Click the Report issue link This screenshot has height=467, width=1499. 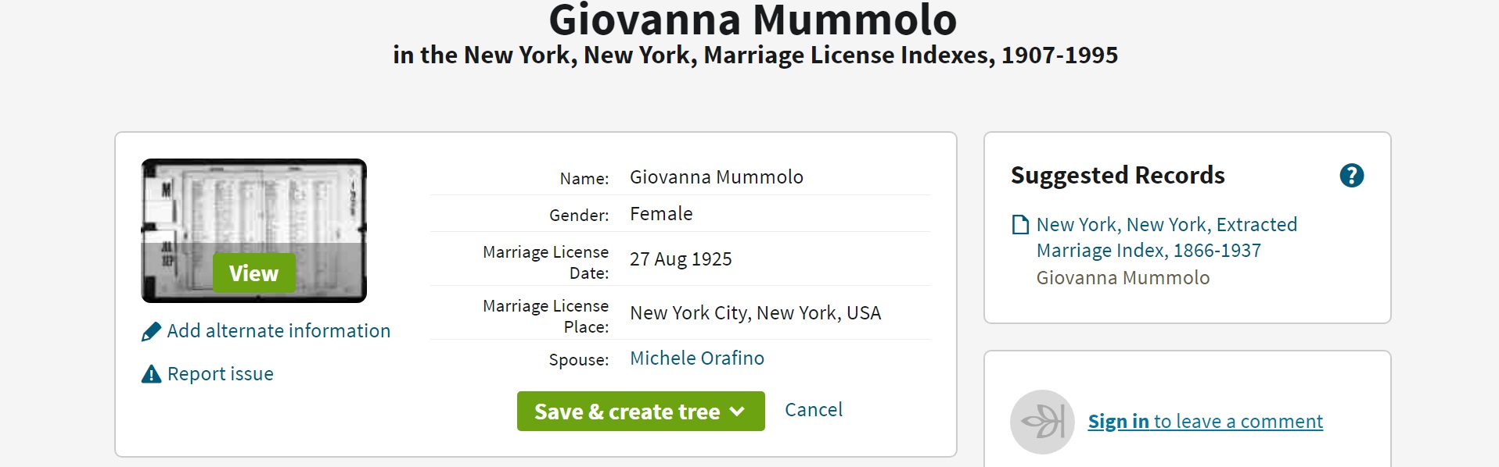[221, 374]
